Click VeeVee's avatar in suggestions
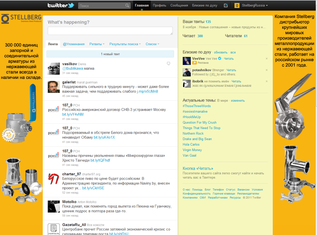This screenshot has width=317, height=235. point(187,61)
